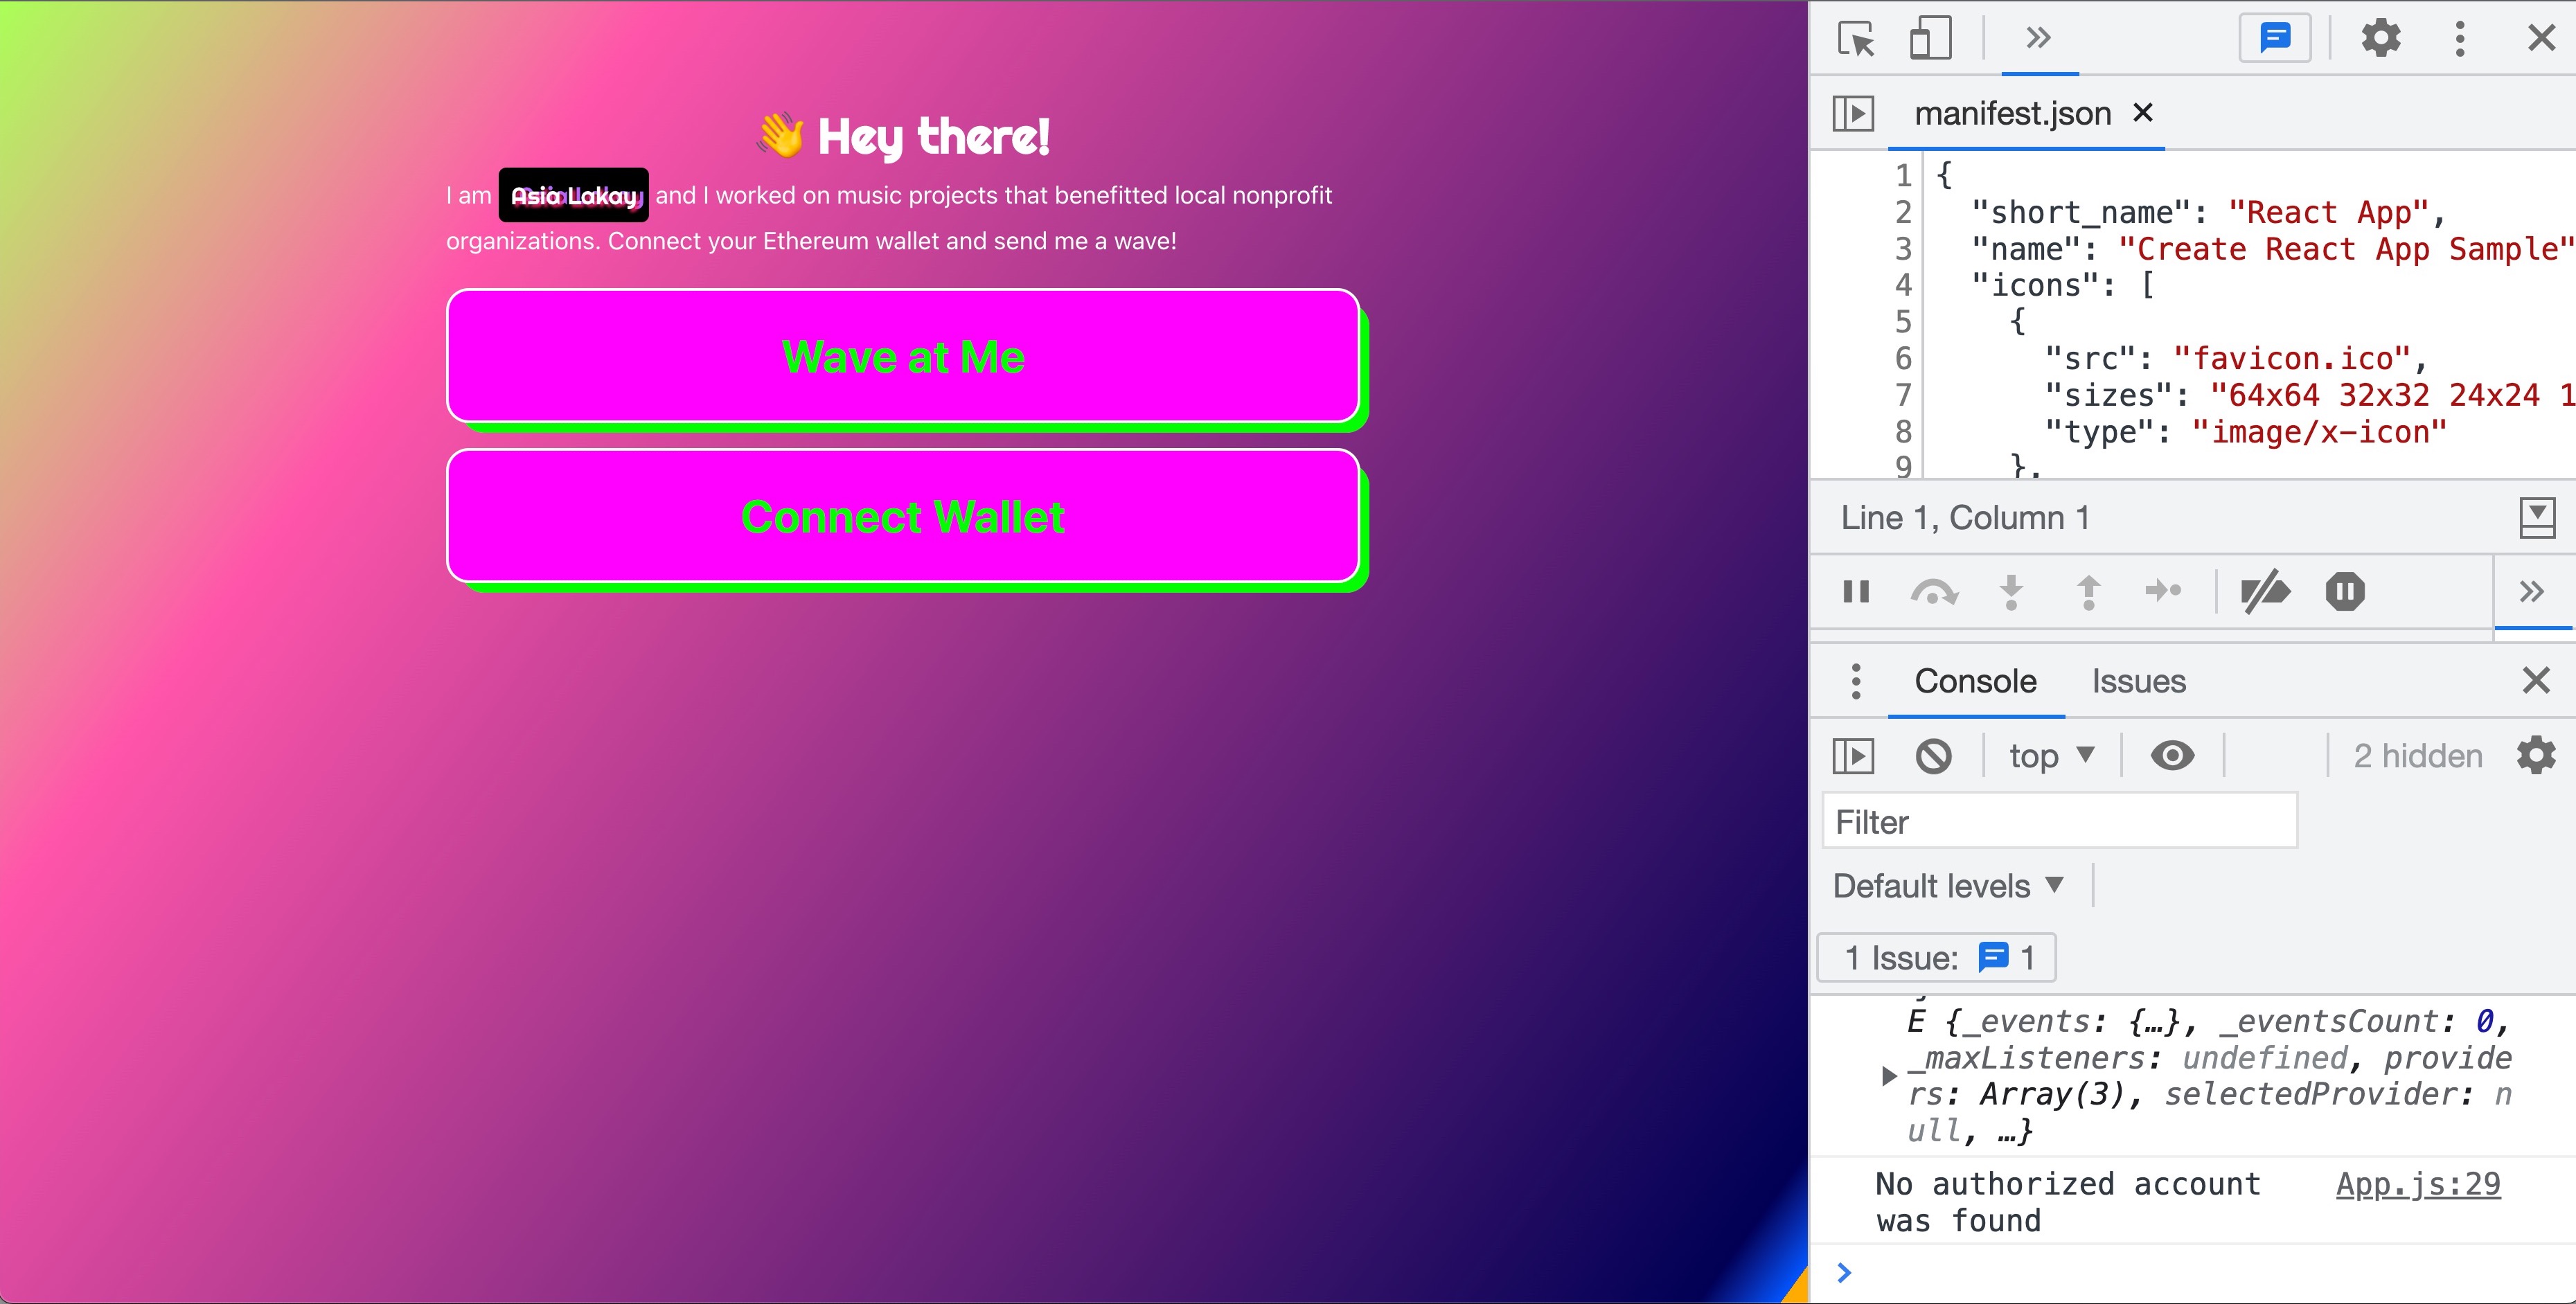Create live expression with the eye icon
Viewport: 2576px width, 1304px height.
tap(2172, 756)
